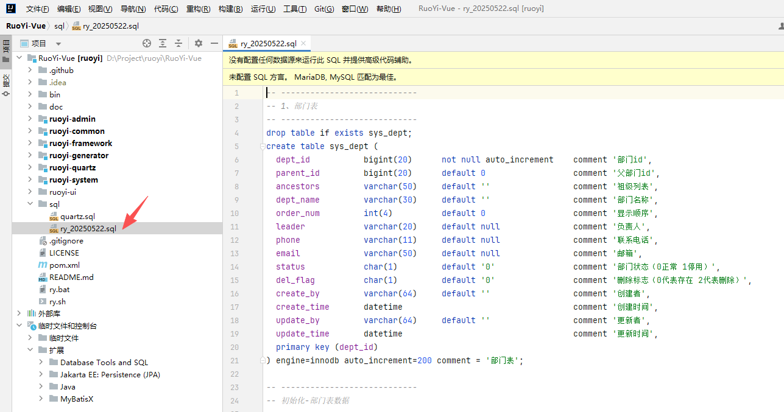Close the ry_20250522.sql editor tab
This screenshot has width=784, height=412.
point(304,43)
